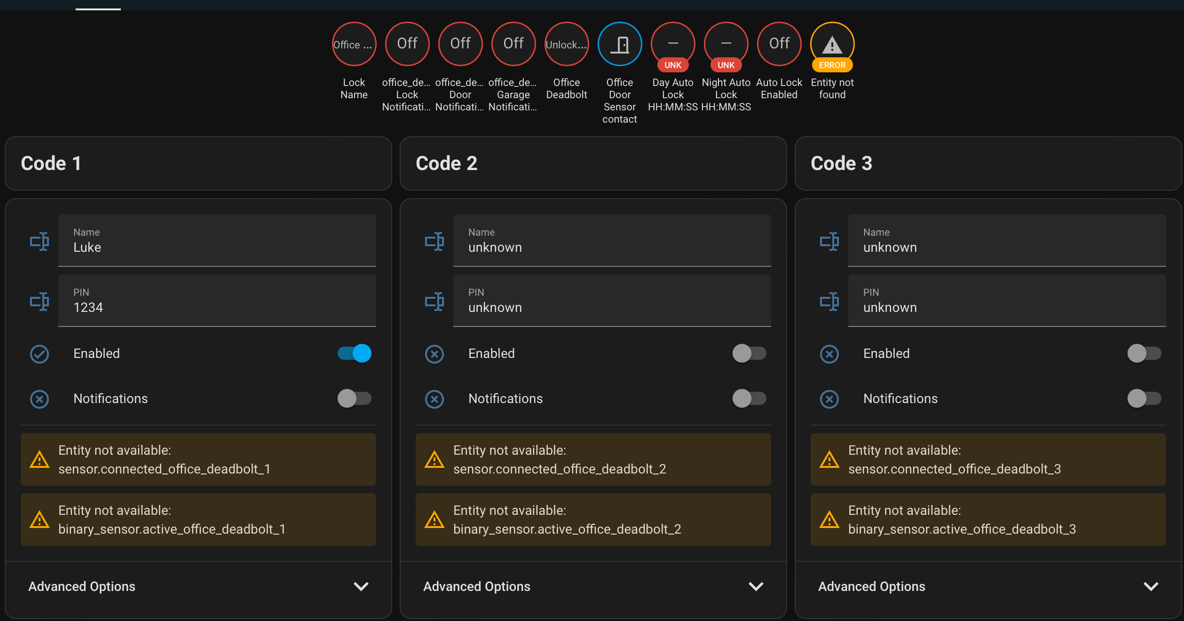
Task: Click the Code 2 Notifications blocked icon
Action: tap(434, 398)
